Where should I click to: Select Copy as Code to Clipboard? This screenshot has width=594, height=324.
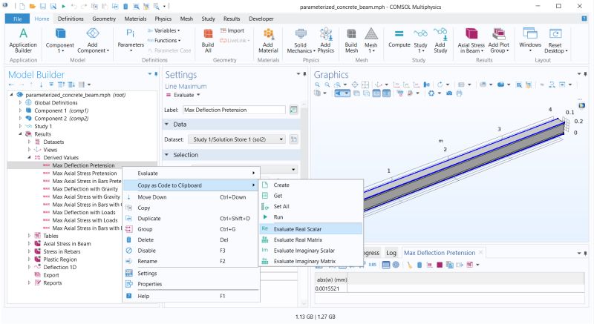pos(191,185)
